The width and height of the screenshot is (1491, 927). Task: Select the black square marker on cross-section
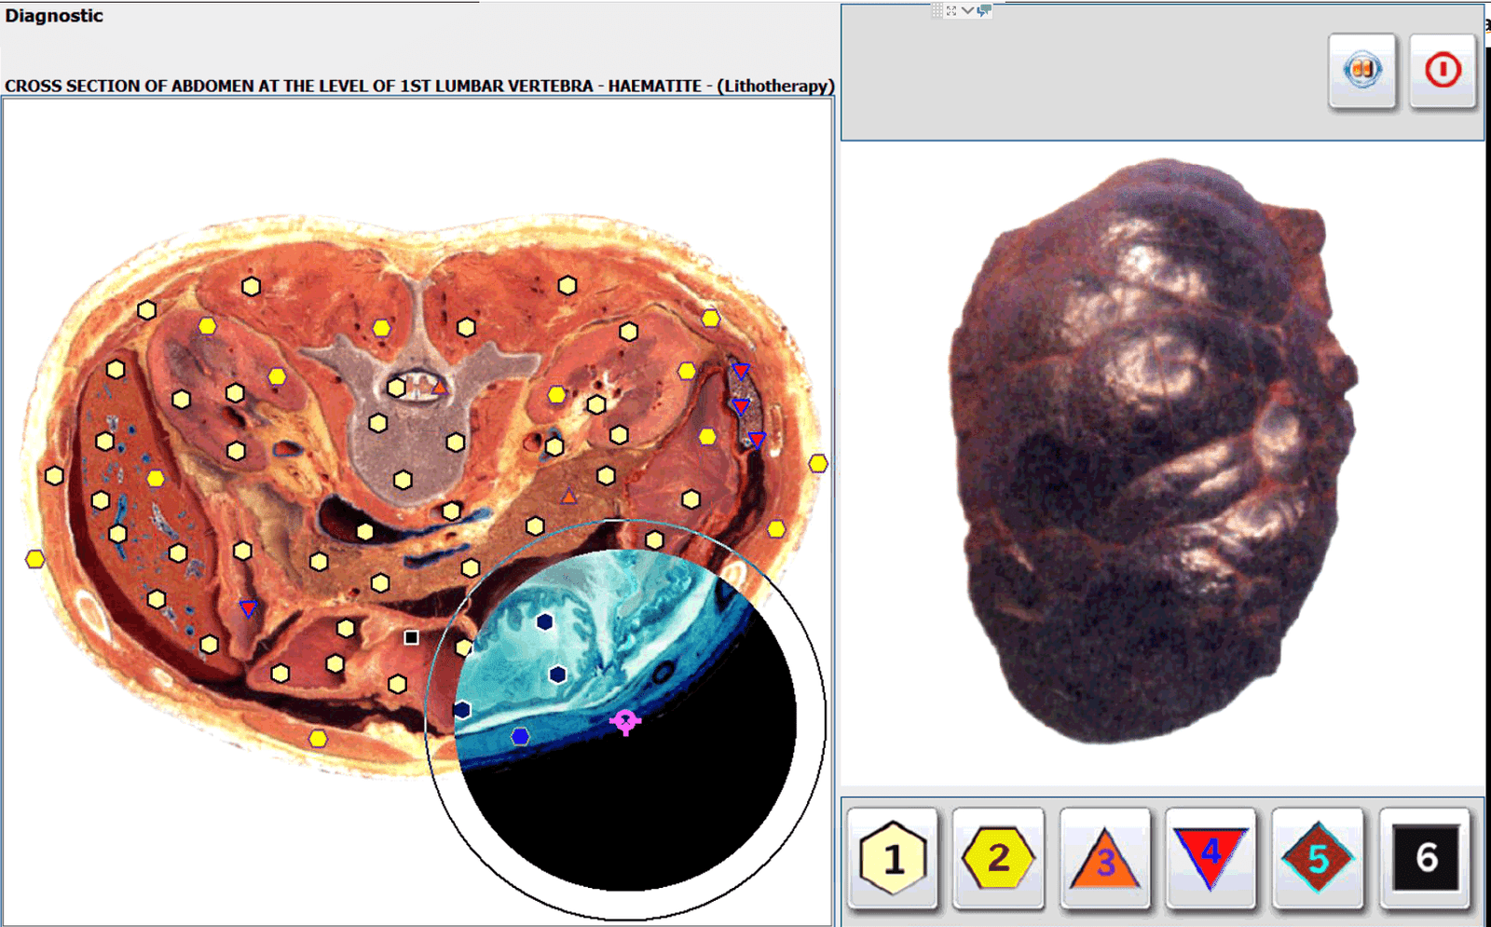coord(411,637)
